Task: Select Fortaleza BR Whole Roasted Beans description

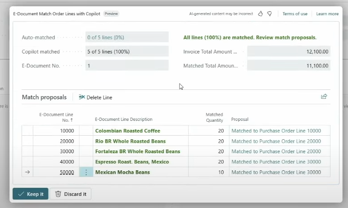Action: coord(138,151)
